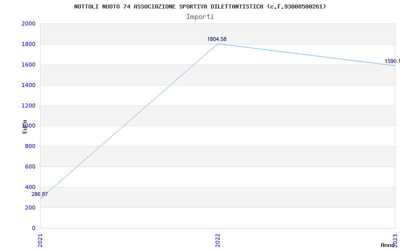Click the 0 y-axis tick label
Viewport: 400px width, 250px height.
[33, 228]
